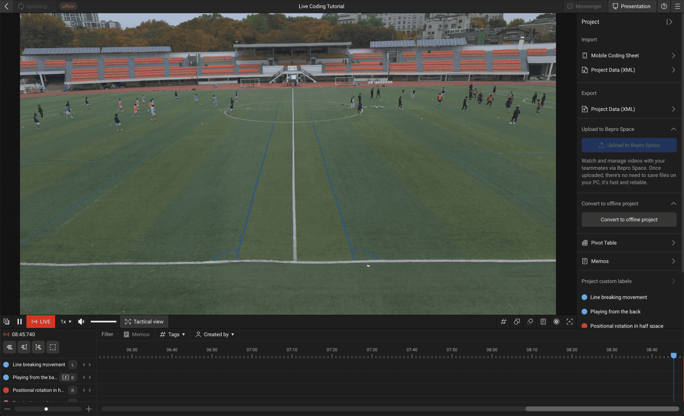Image resolution: width=684 pixels, height=416 pixels.
Task: Click the center-align rows icon
Action: [x=9, y=347]
